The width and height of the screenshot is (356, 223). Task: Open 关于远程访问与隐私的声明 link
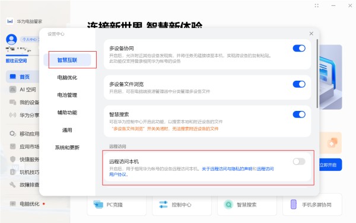(x=227, y=169)
